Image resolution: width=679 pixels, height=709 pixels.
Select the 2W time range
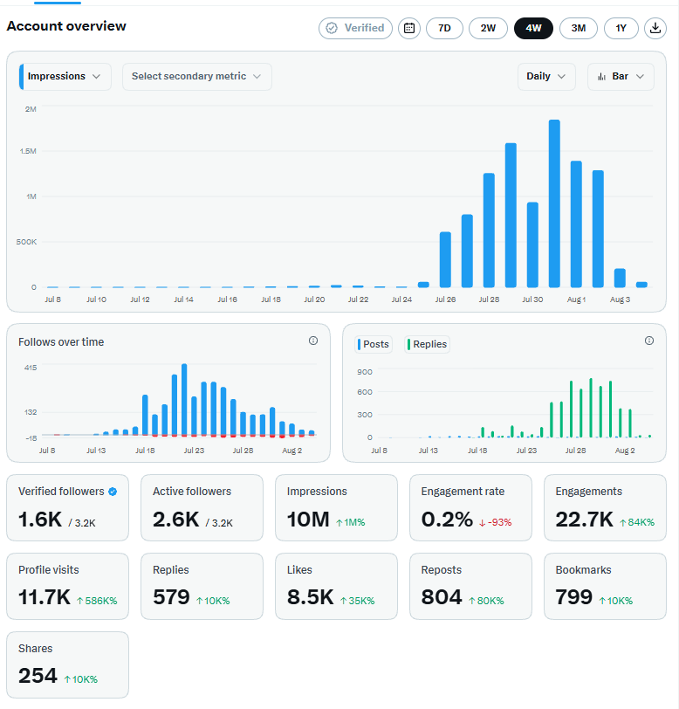coord(488,28)
